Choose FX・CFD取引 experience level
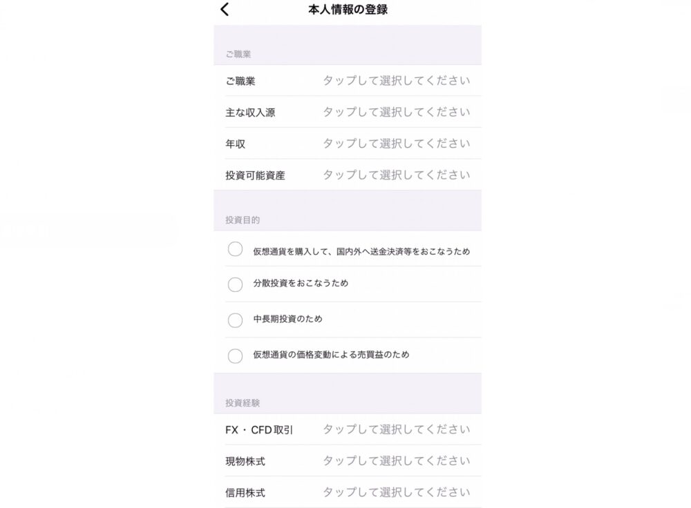The height and width of the screenshot is (508, 691). [x=348, y=429]
